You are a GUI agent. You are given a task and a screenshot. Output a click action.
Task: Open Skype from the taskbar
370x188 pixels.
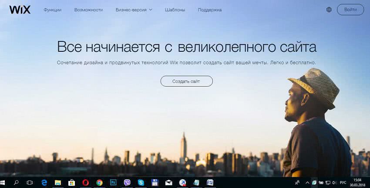coord(141,183)
